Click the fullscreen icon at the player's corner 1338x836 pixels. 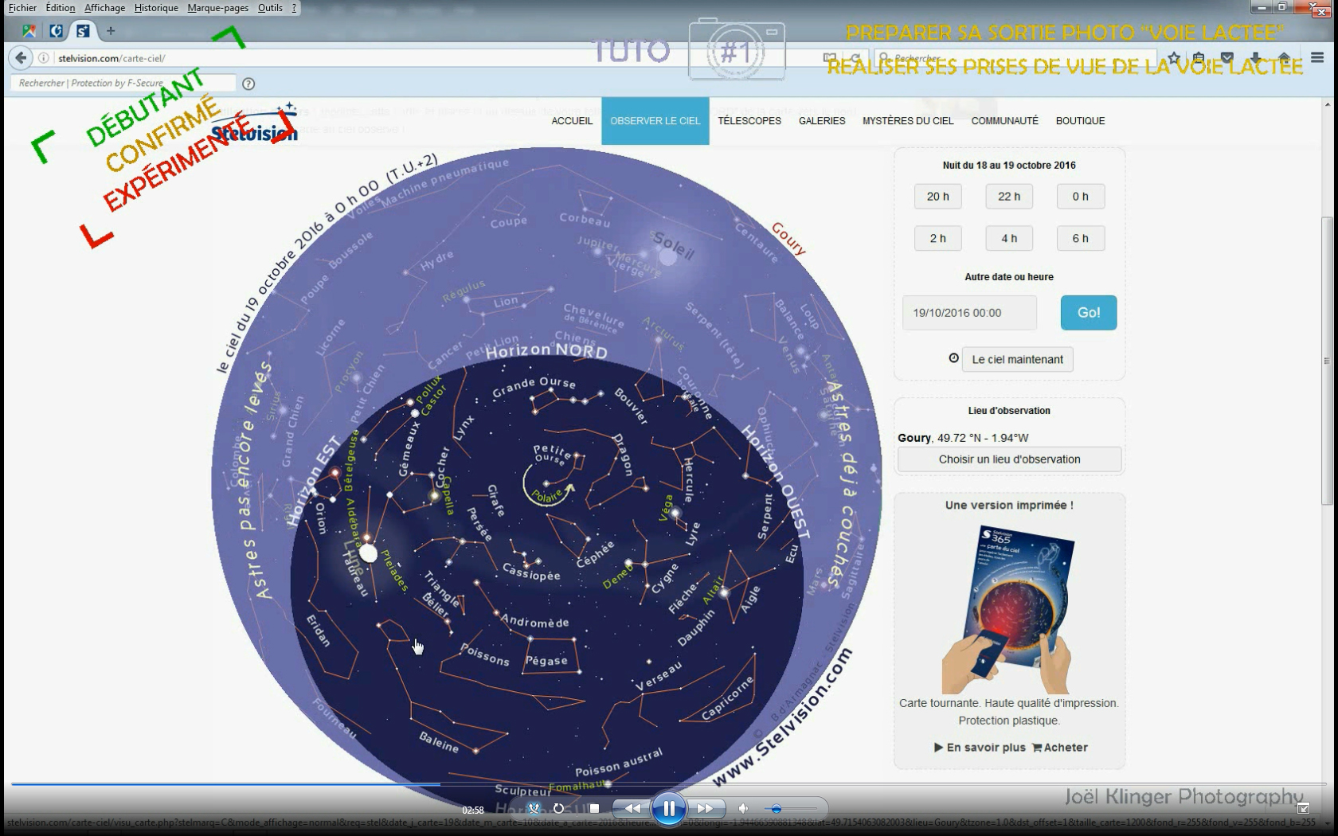tap(1303, 808)
